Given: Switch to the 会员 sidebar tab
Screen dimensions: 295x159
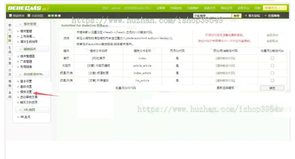Looking at the screenshot, I should pos(10,72).
